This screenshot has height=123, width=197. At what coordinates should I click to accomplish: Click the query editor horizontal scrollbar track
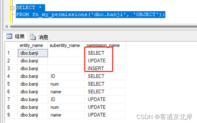pos(103,27)
